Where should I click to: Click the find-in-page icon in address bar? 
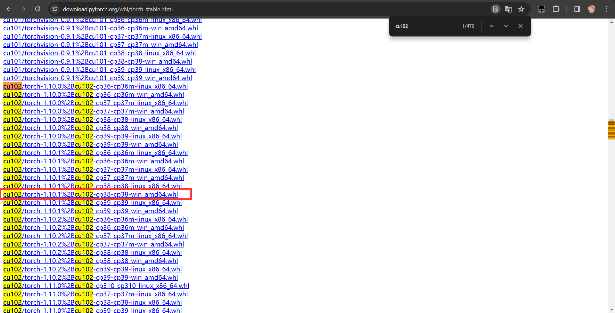(x=496, y=9)
